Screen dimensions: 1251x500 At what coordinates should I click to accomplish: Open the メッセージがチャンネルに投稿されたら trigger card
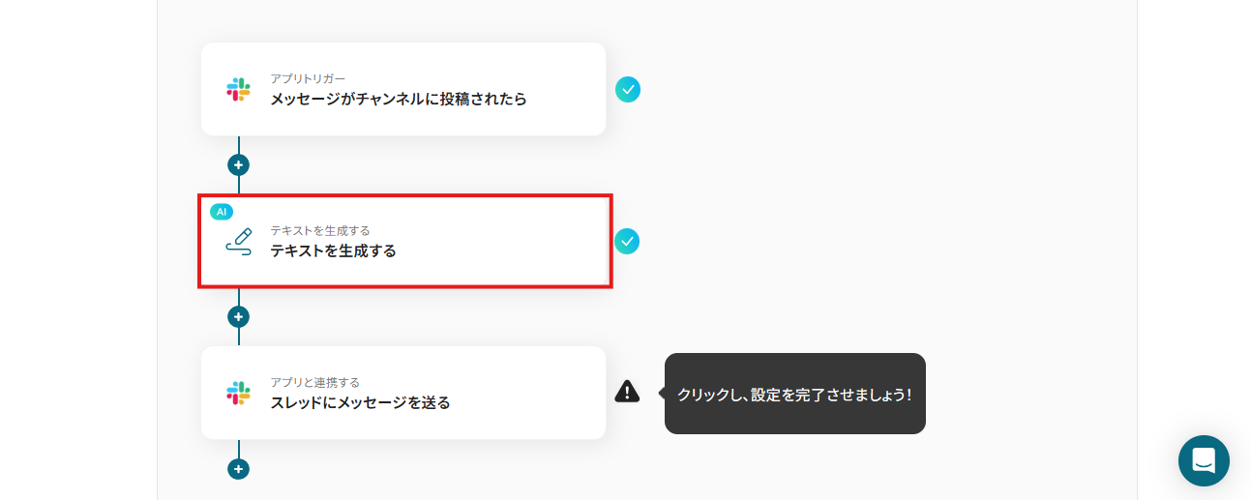click(x=403, y=89)
